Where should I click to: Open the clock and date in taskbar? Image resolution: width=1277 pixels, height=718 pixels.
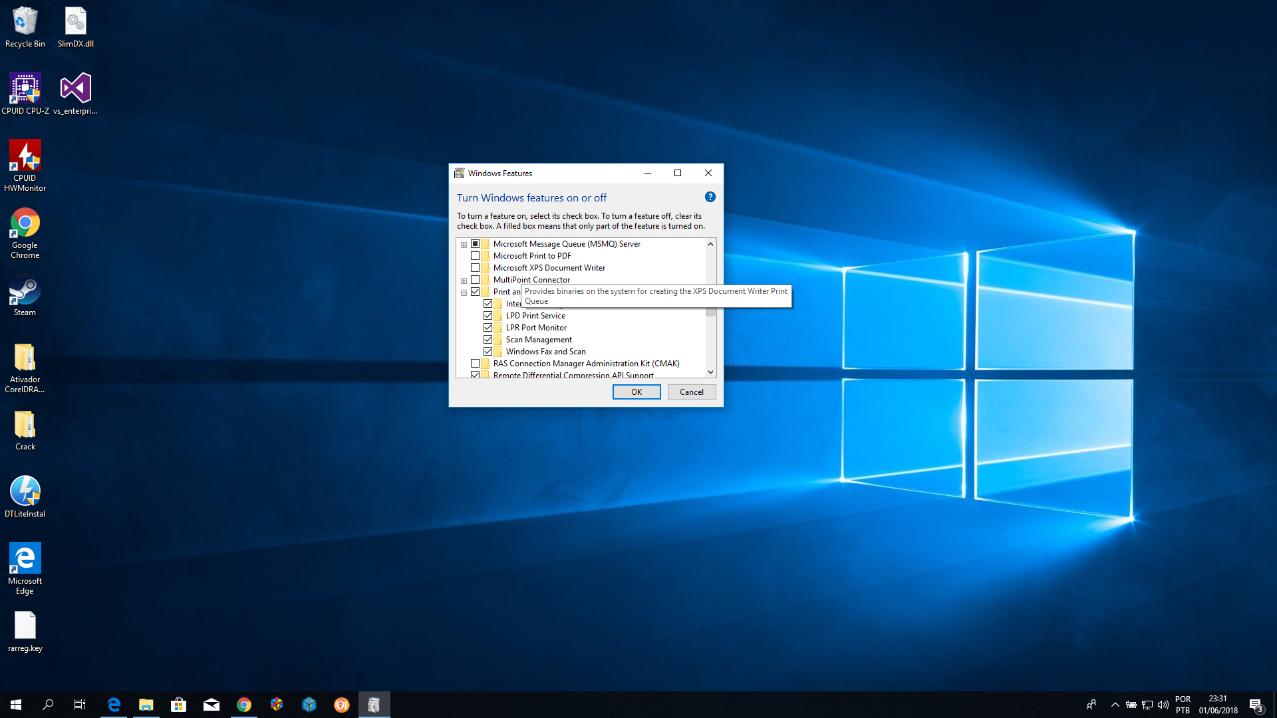(x=1218, y=705)
